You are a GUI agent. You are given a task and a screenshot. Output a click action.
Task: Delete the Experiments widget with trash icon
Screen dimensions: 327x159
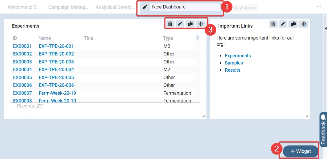(x=170, y=24)
